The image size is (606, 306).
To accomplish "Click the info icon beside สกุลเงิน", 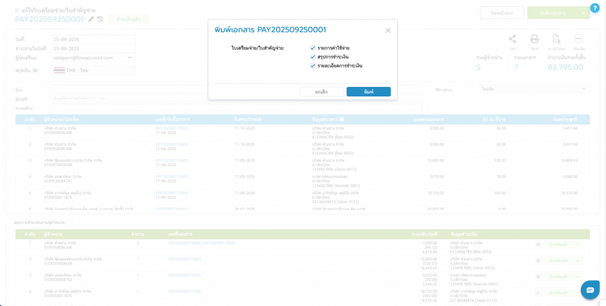I will [x=35, y=70].
